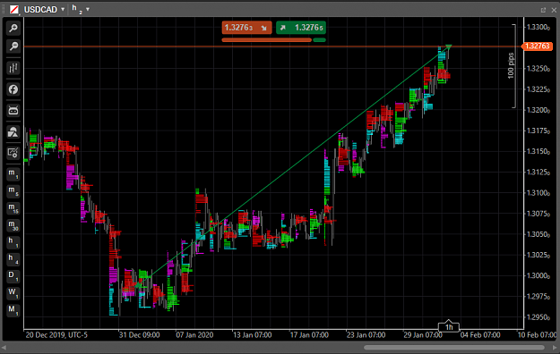The width and height of the screenshot is (560, 354).
Task: Click the 1.2950 price axis label
Action: coord(538,317)
